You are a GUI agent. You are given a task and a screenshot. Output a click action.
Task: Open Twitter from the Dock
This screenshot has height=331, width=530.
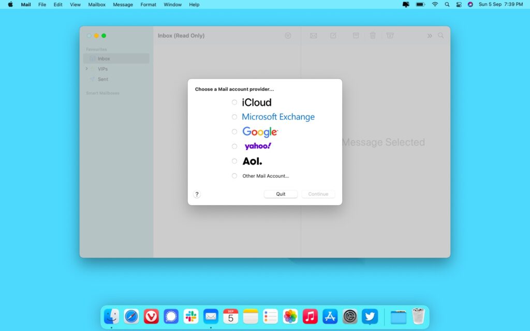tap(370, 316)
